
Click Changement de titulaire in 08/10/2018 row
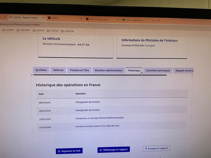point(88,102)
